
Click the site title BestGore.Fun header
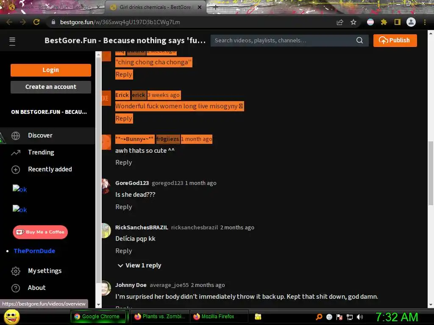click(x=125, y=41)
